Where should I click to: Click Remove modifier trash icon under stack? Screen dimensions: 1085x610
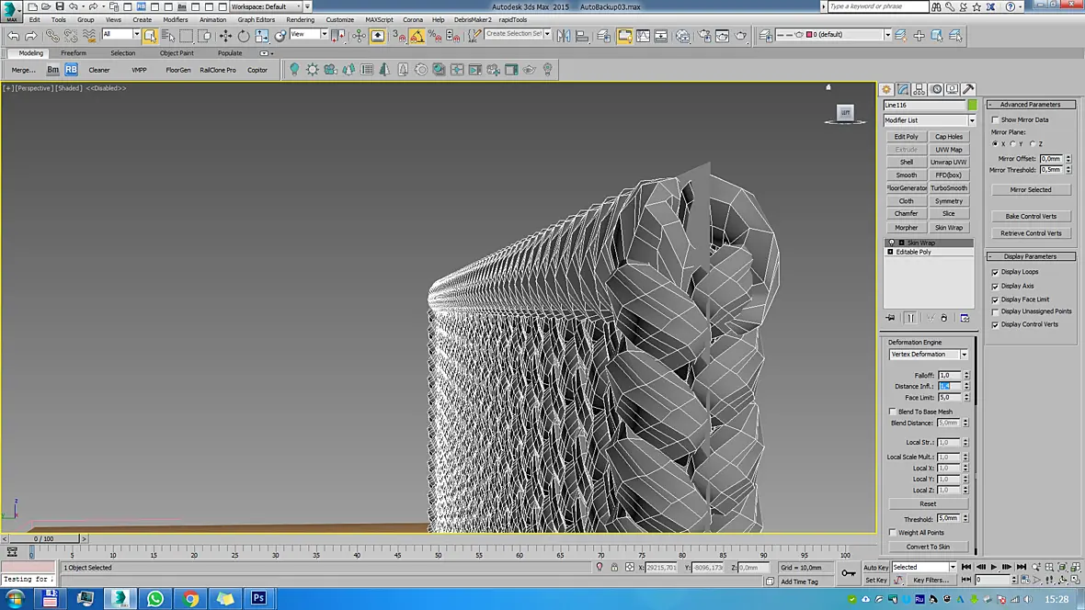tap(943, 318)
